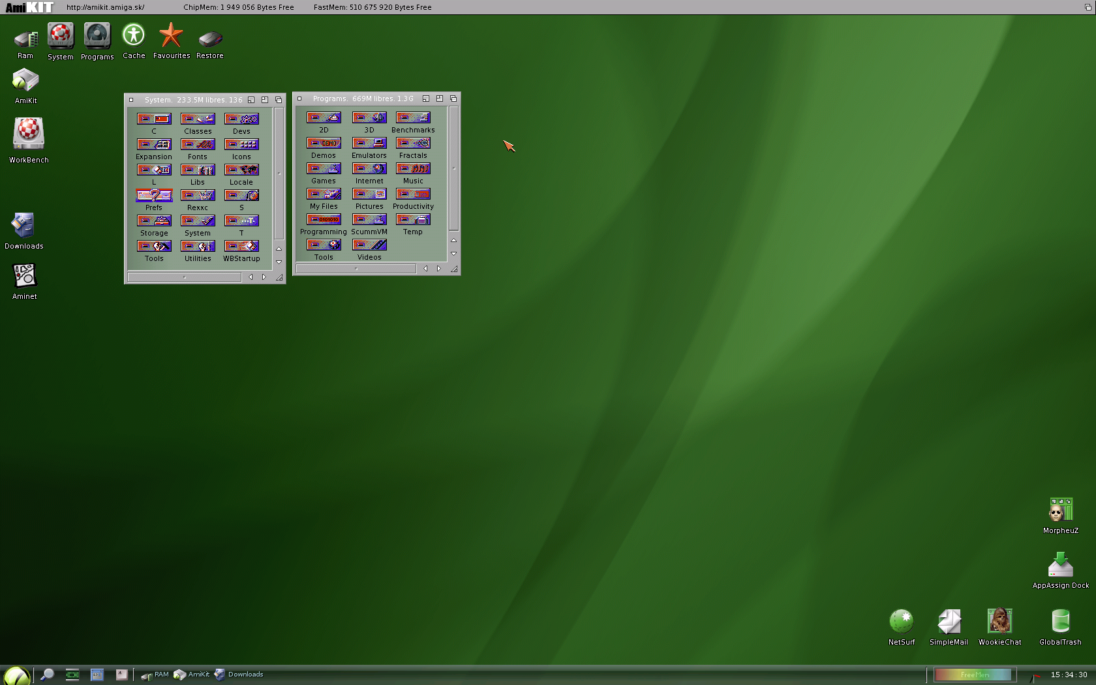
Task: Open the Favourites star icon
Action: [x=171, y=36]
